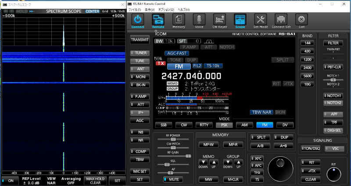Toggle the TUNER button
The image size is (351, 186).
pos(140,53)
